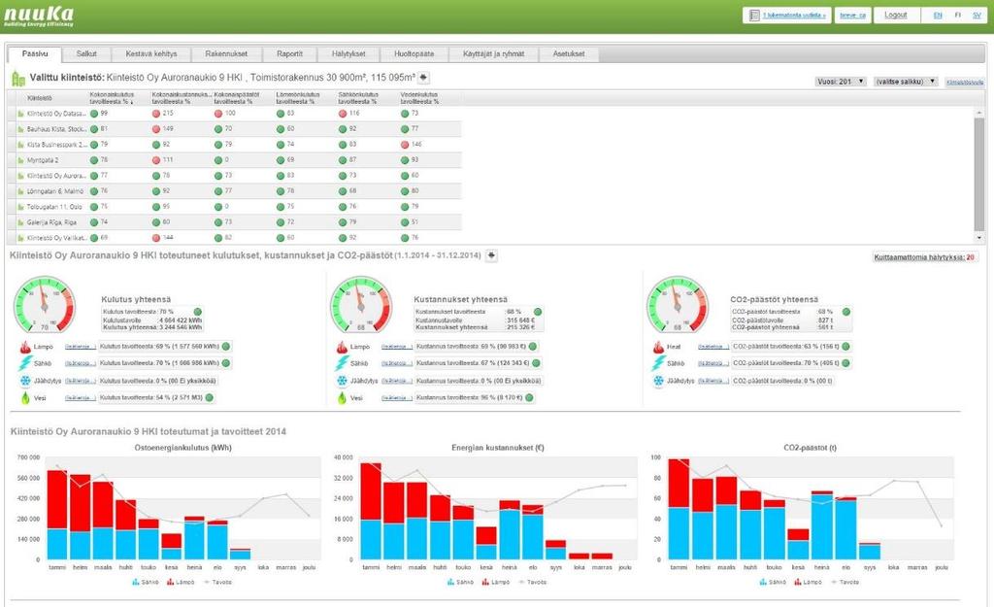This screenshot has height=607, width=994.
Task: Click the Jäähdytys snowflake icon under Kustannukset yhteensä
Action: pyautogui.click(x=342, y=382)
